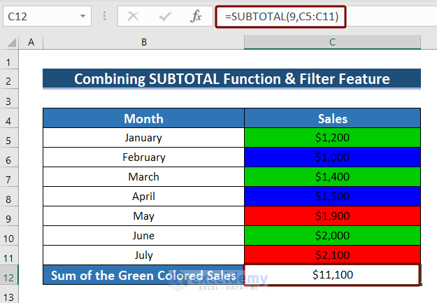Click the red $1,900 May sales cell
Screen dimensions: 437x303
(332, 216)
